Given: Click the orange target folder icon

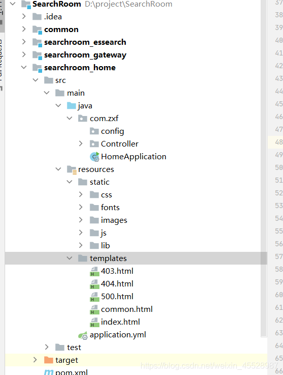Looking at the screenshot, I should click(49, 360).
